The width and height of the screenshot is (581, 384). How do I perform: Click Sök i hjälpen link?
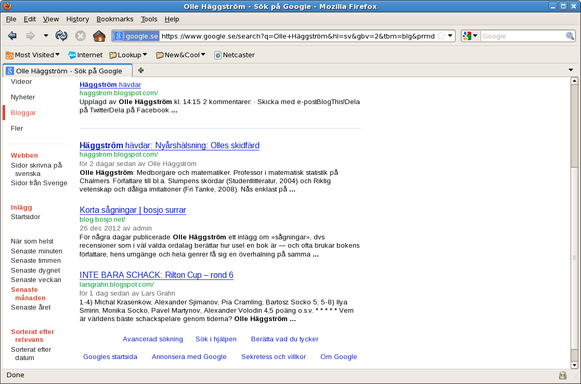click(216, 339)
